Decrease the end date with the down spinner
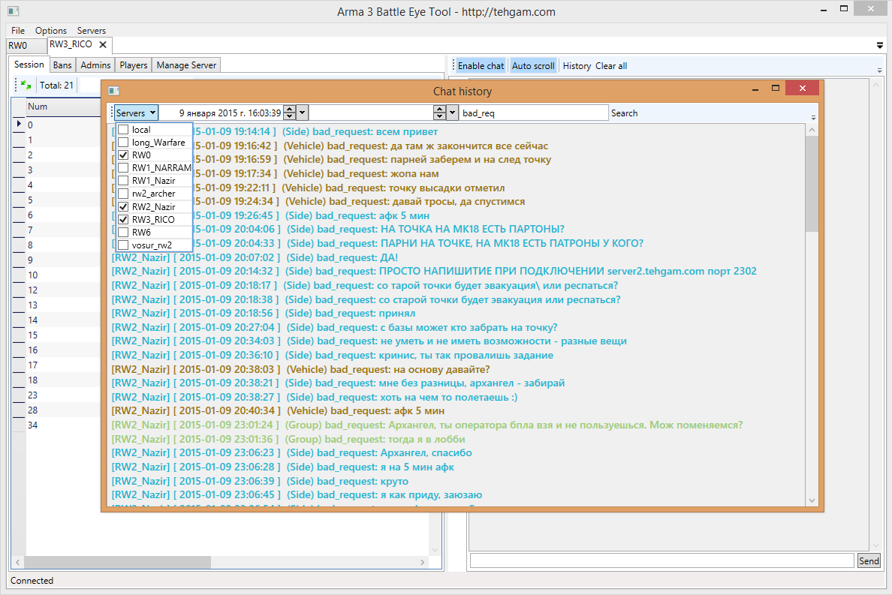This screenshot has width=892, height=595. pyautogui.click(x=440, y=116)
